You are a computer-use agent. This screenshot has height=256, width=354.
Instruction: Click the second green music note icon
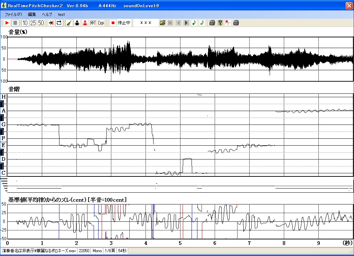pyautogui.click(x=202, y=23)
